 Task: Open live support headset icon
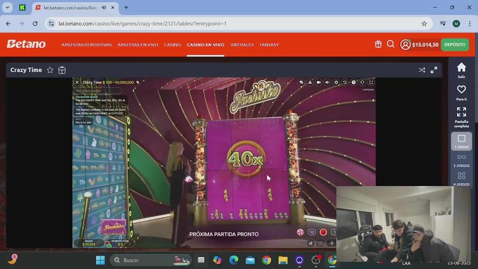click(362, 83)
